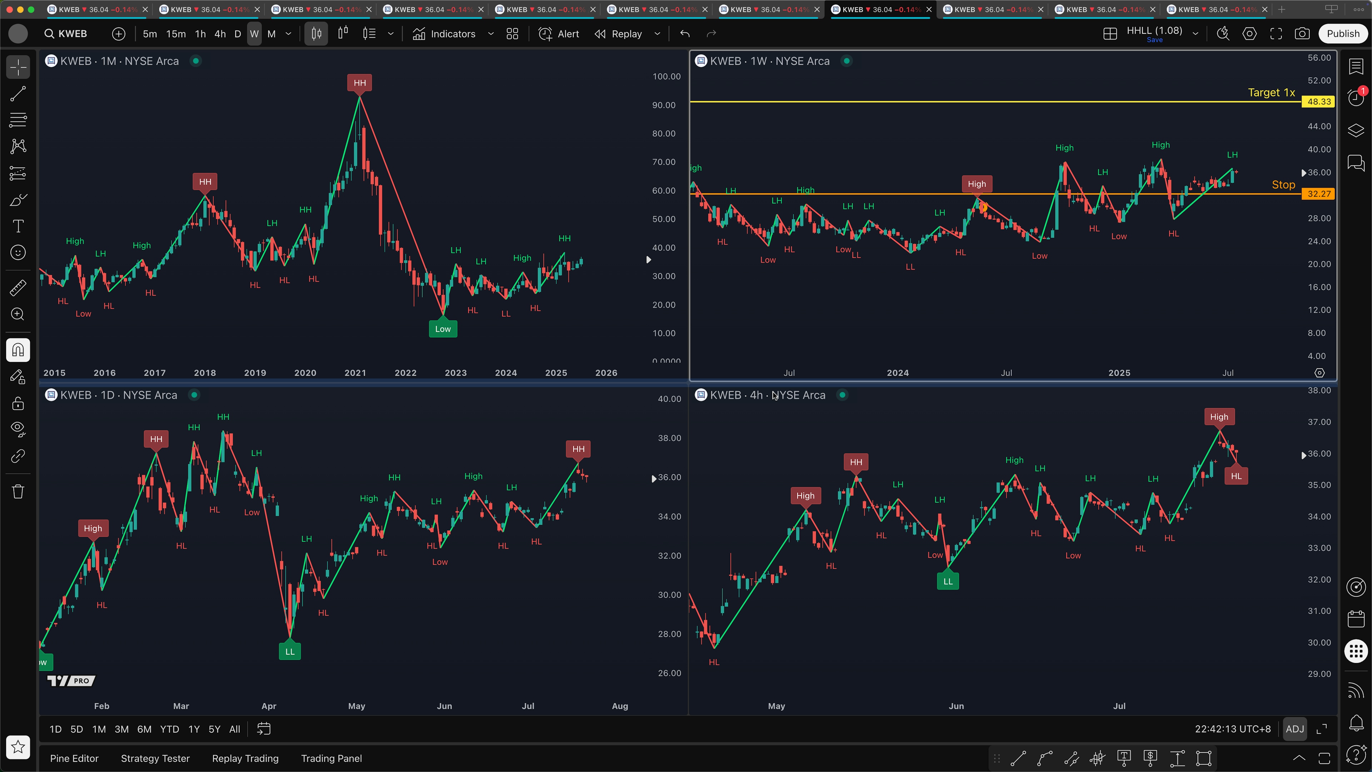Screen dimensions: 1372x772
Task: Open the layout setup grid icon
Action: (x=1110, y=34)
